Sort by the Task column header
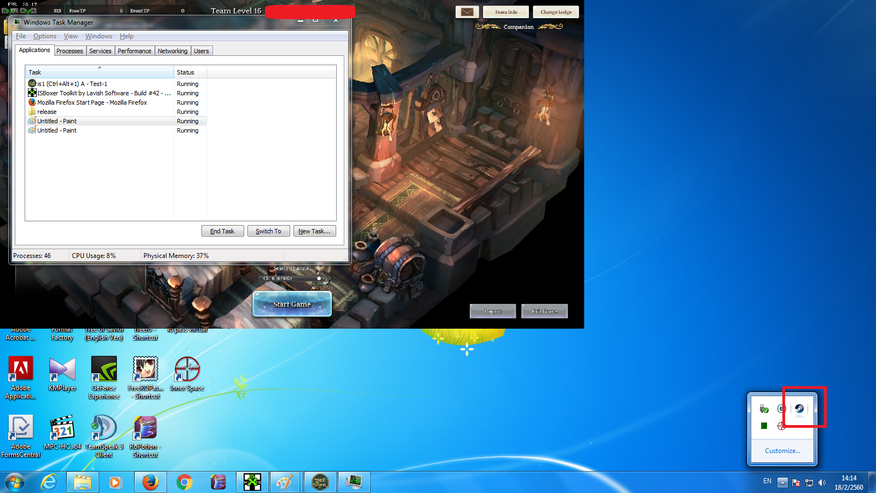 click(x=100, y=72)
